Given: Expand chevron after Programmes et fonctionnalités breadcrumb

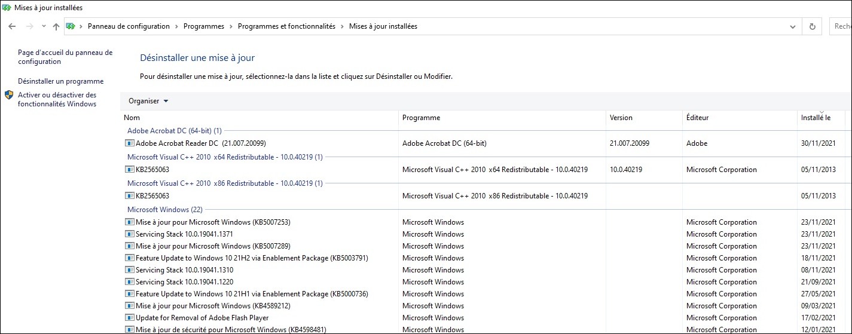Looking at the screenshot, I should point(342,26).
